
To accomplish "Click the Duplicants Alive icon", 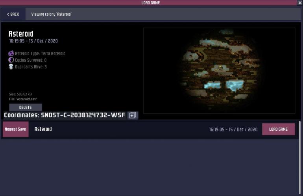I will 11,67.
